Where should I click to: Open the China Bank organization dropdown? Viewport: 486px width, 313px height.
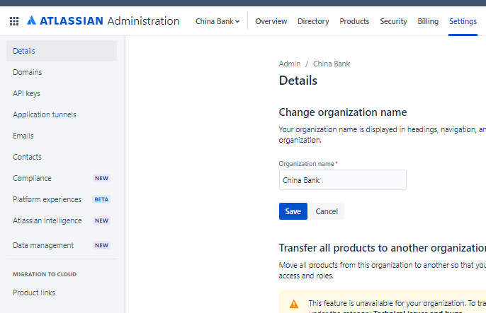(217, 21)
